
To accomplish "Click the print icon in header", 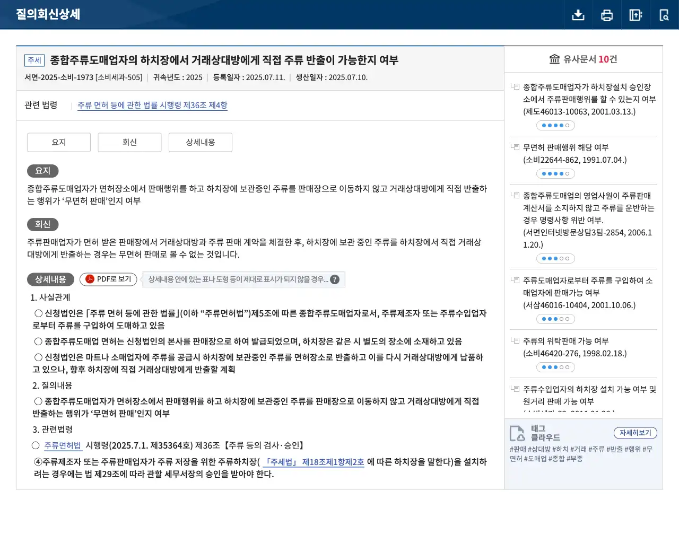I will [607, 15].
